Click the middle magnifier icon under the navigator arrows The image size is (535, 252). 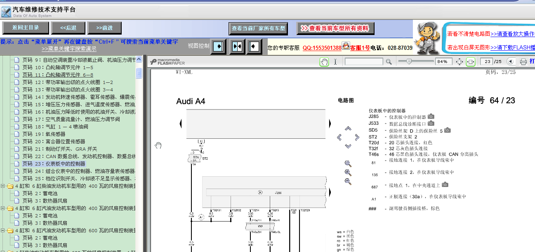pyautogui.click(x=348, y=173)
